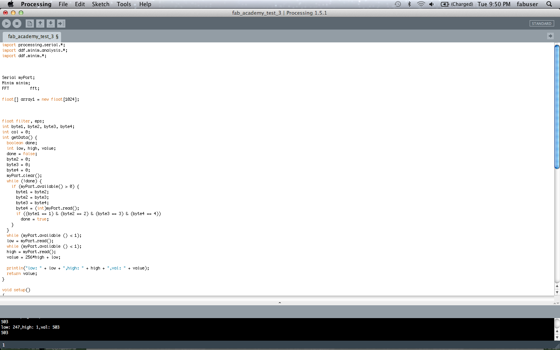Run the sketch with the play button

click(x=6, y=24)
